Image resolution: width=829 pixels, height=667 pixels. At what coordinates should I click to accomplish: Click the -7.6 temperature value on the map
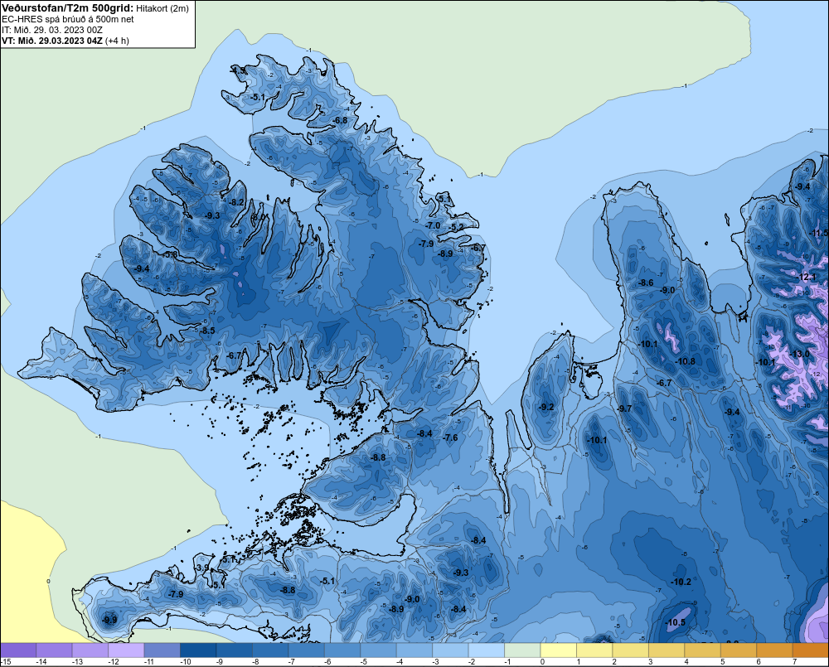tap(450, 437)
